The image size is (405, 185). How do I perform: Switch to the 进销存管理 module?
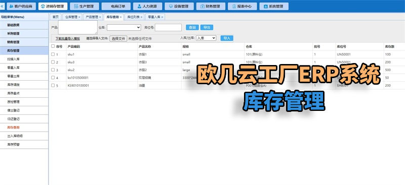[53, 7]
